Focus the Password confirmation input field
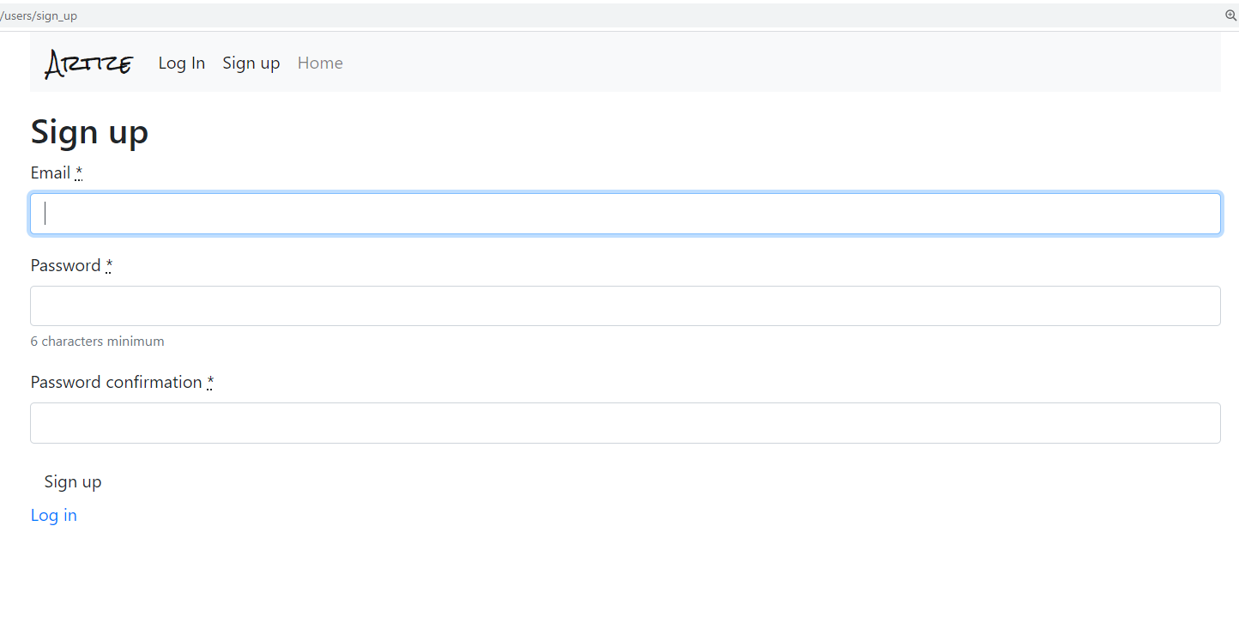The width and height of the screenshot is (1239, 629). [x=626, y=423]
